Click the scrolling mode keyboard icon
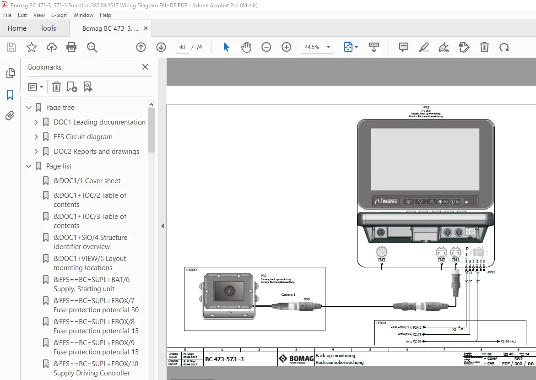 (374, 47)
